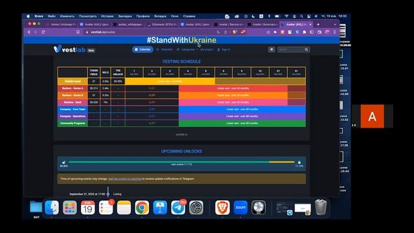This screenshot has height=233, width=414.
Task: Open Spotlight search in menu bar
Action: [301, 16]
